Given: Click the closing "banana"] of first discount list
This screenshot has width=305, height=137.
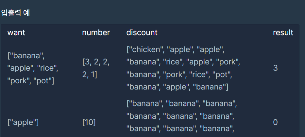Looking at the screenshot, I should tap(211, 87).
